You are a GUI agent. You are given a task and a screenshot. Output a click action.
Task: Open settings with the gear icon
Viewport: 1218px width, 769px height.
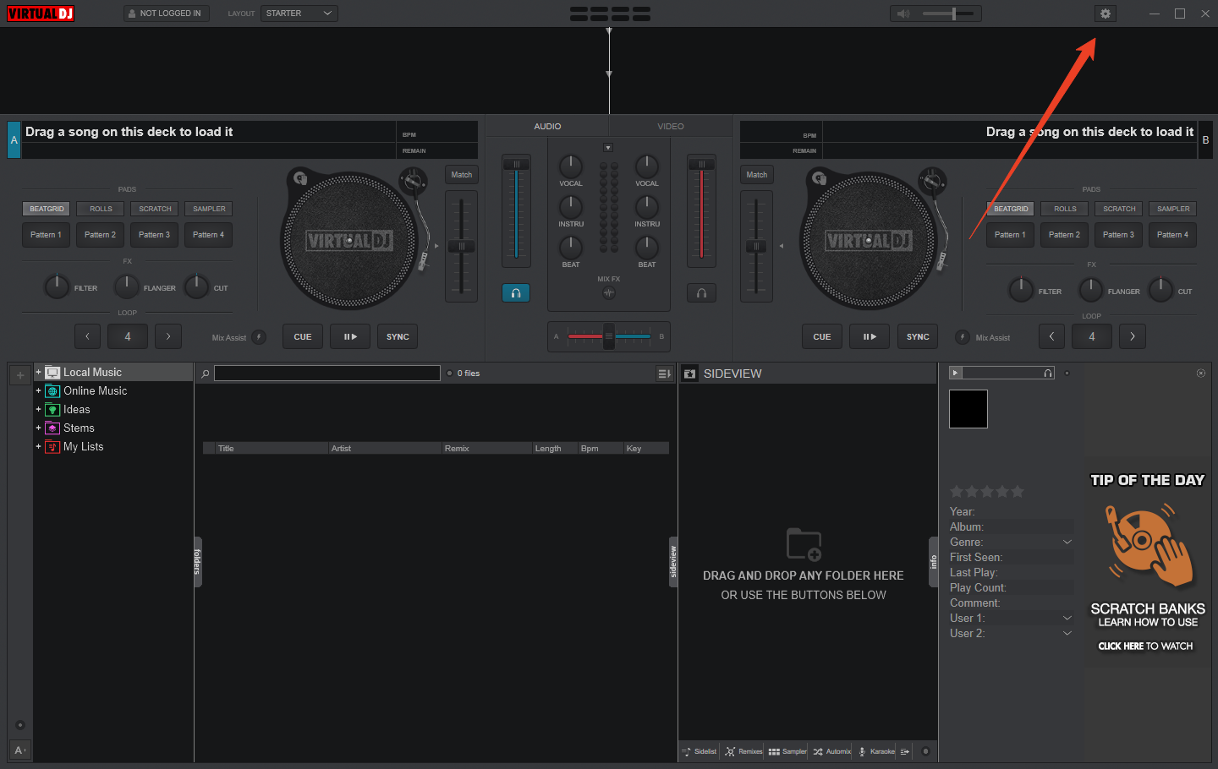1106,14
